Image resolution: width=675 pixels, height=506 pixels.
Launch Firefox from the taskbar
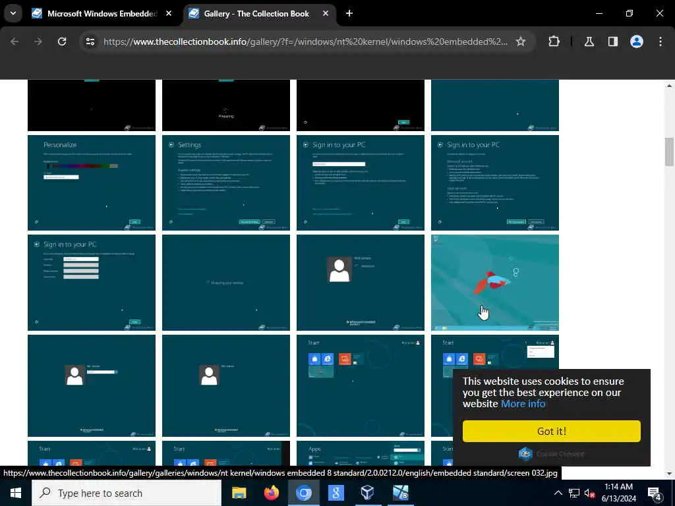tap(271, 493)
